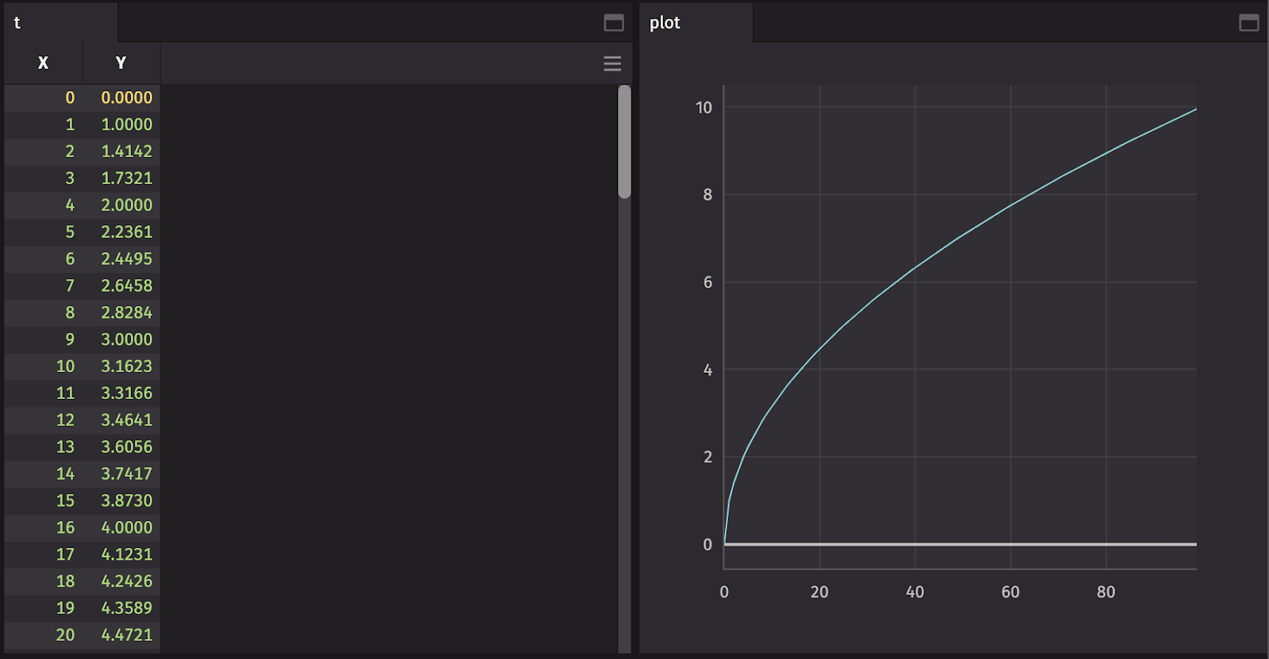Click the Y column header
The width and height of the screenshot is (1269, 659).
[x=121, y=63]
